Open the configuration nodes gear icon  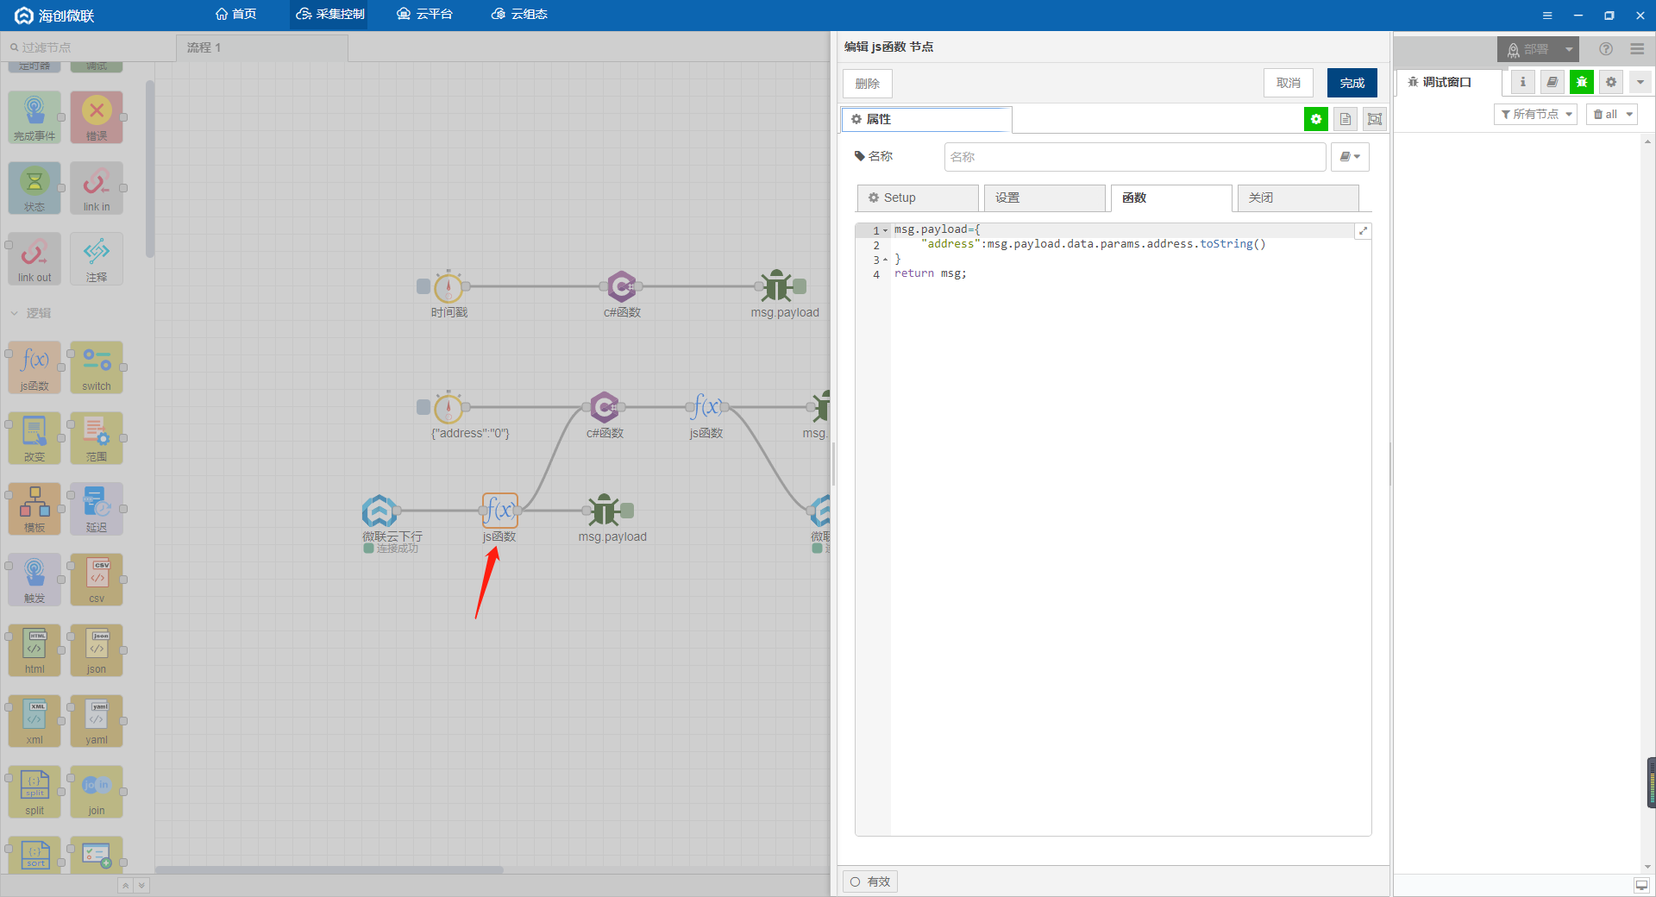1611,82
